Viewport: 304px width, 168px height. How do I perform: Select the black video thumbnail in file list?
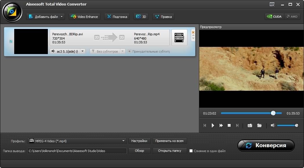coord(31,41)
